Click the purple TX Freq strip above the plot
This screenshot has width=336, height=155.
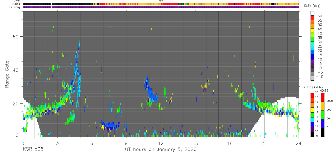coord(161,7)
